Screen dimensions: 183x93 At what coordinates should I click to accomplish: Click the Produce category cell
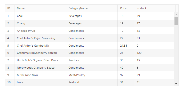pyautogui.click(x=92, y=60)
